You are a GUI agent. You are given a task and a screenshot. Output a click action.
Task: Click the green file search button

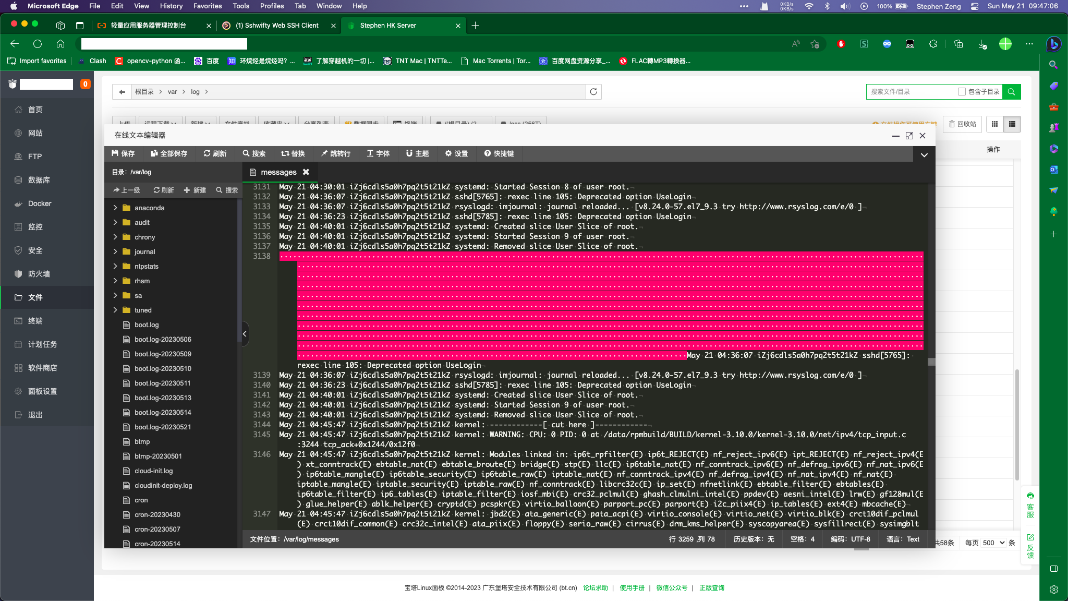tap(1011, 92)
